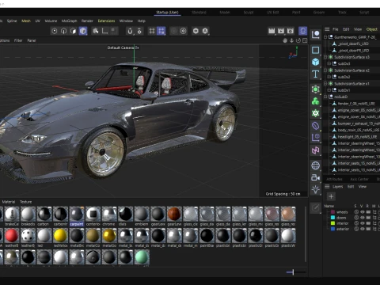Add a camera from sidebar camera icon

coord(316,177)
